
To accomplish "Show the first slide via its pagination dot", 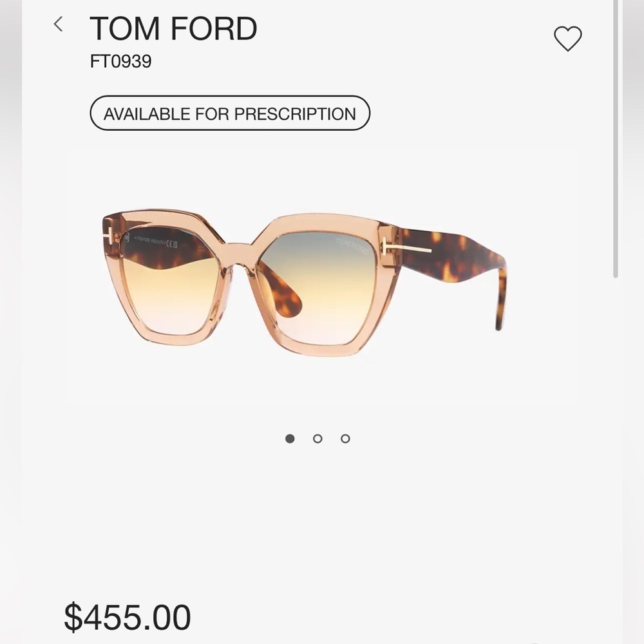I will [290, 438].
